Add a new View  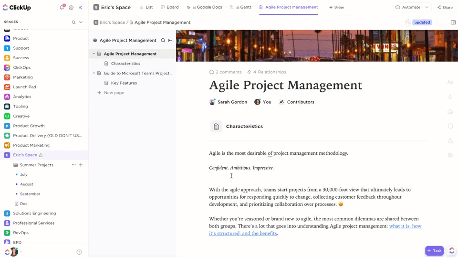[x=336, y=7]
